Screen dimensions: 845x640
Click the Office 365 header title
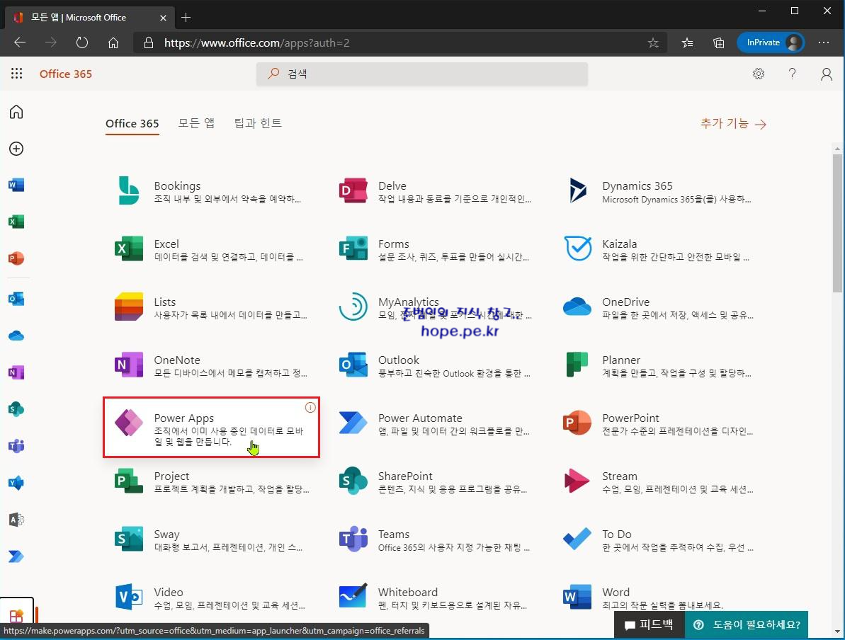pyautogui.click(x=66, y=74)
